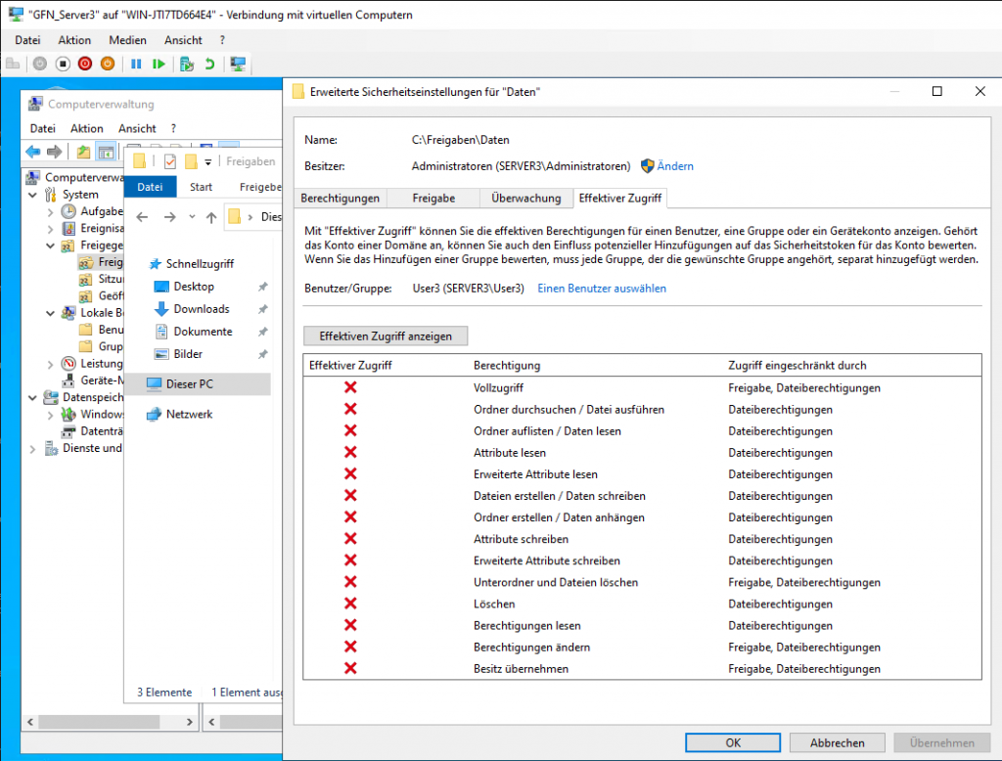Click the green Revert arrow icon

[x=209, y=64]
